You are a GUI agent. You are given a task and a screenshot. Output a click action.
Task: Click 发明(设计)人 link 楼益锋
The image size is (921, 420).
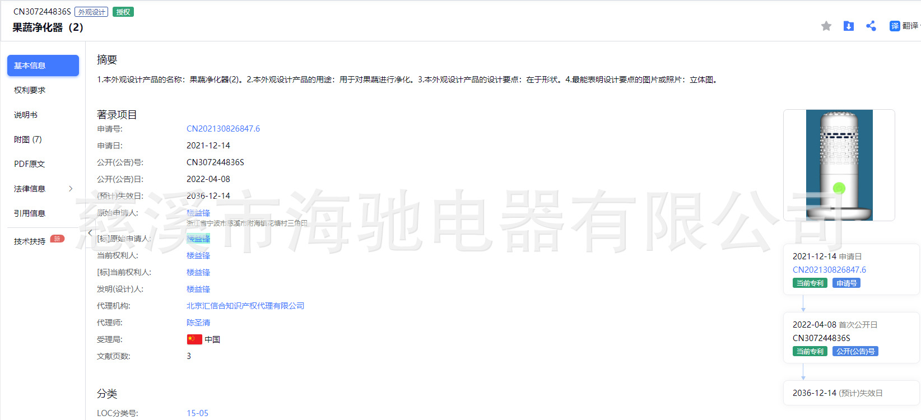pyautogui.click(x=198, y=289)
